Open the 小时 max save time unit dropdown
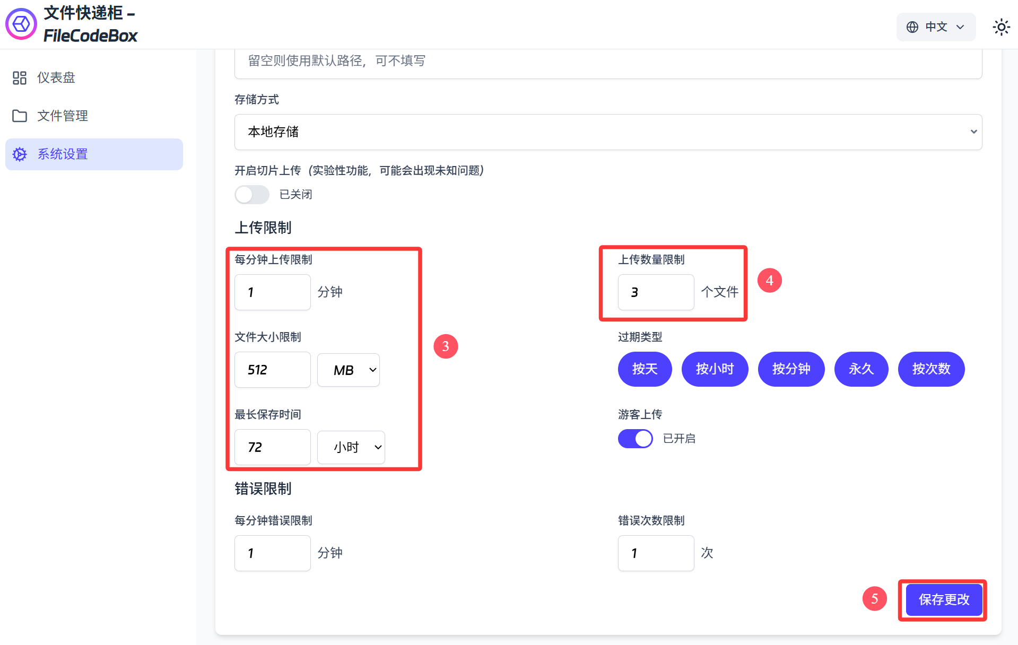 pyautogui.click(x=351, y=448)
